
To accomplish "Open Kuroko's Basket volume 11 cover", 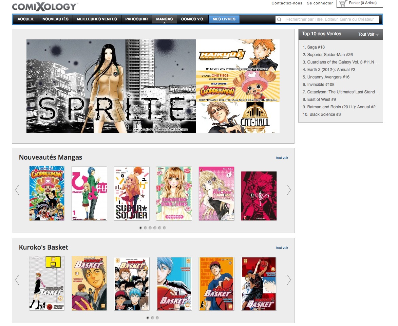I will coord(132,284).
